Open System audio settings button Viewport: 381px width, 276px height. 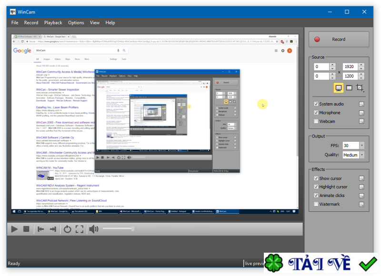pyautogui.click(x=361, y=104)
